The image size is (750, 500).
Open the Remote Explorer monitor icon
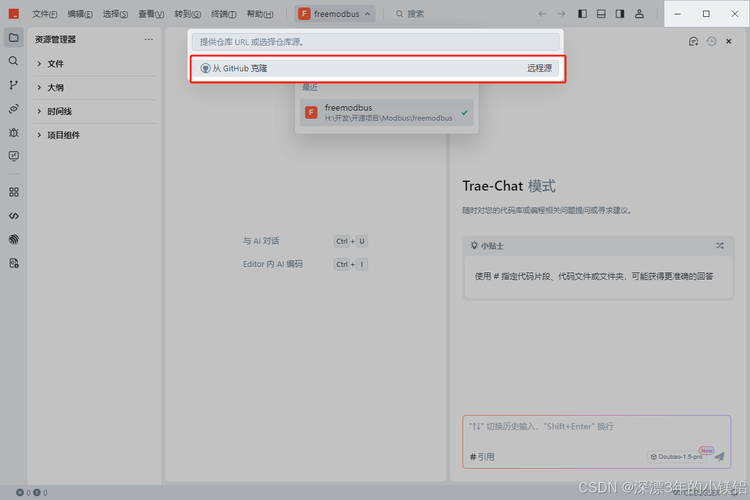(14, 156)
